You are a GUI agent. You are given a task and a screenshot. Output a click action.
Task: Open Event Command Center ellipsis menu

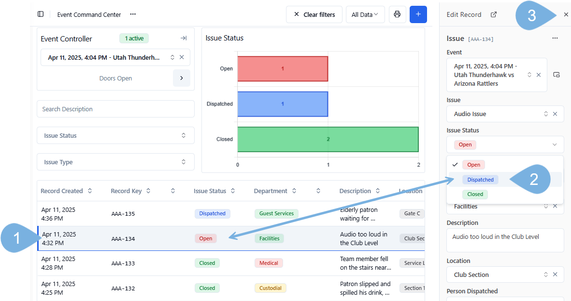(x=133, y=14)
